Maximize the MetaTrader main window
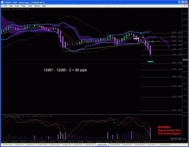The image size is (189, 147). click(x=183, y=2)
